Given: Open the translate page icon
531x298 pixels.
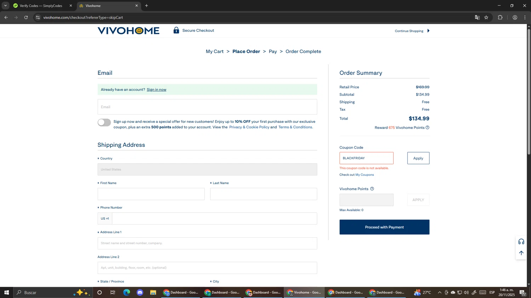Looking at the screenshot, I should (477, 17).
